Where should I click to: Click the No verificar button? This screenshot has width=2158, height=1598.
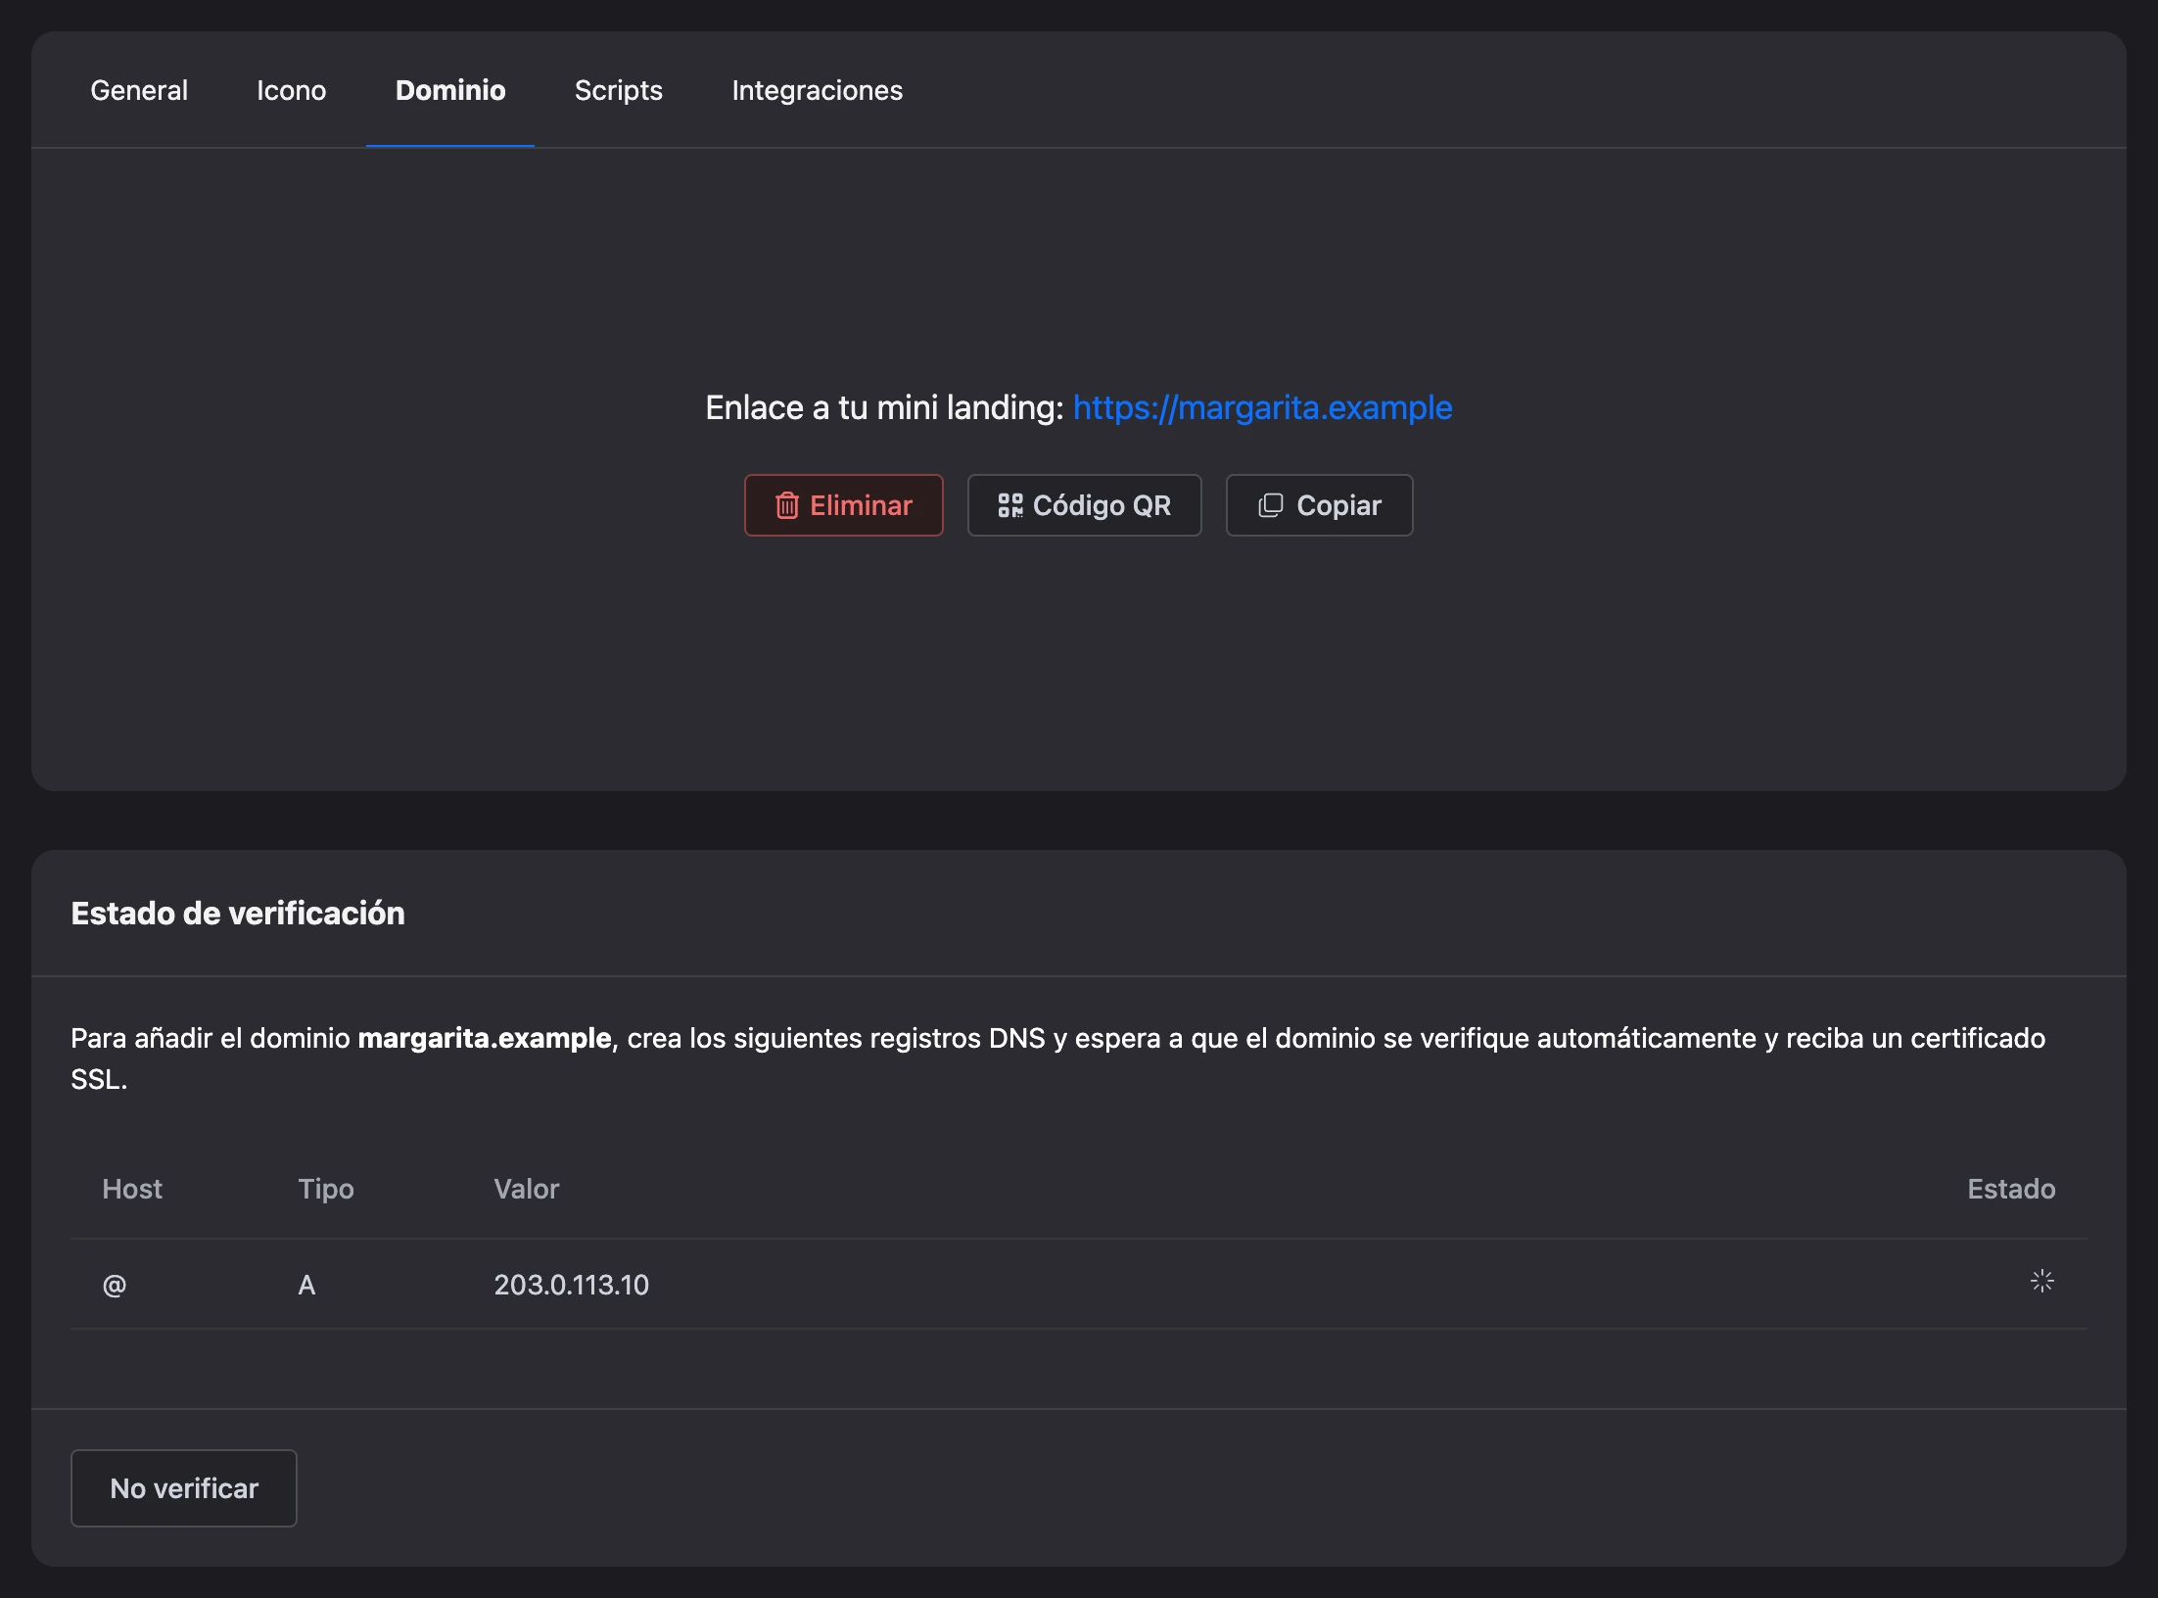pyautogui.click(x=184, y=1488)
